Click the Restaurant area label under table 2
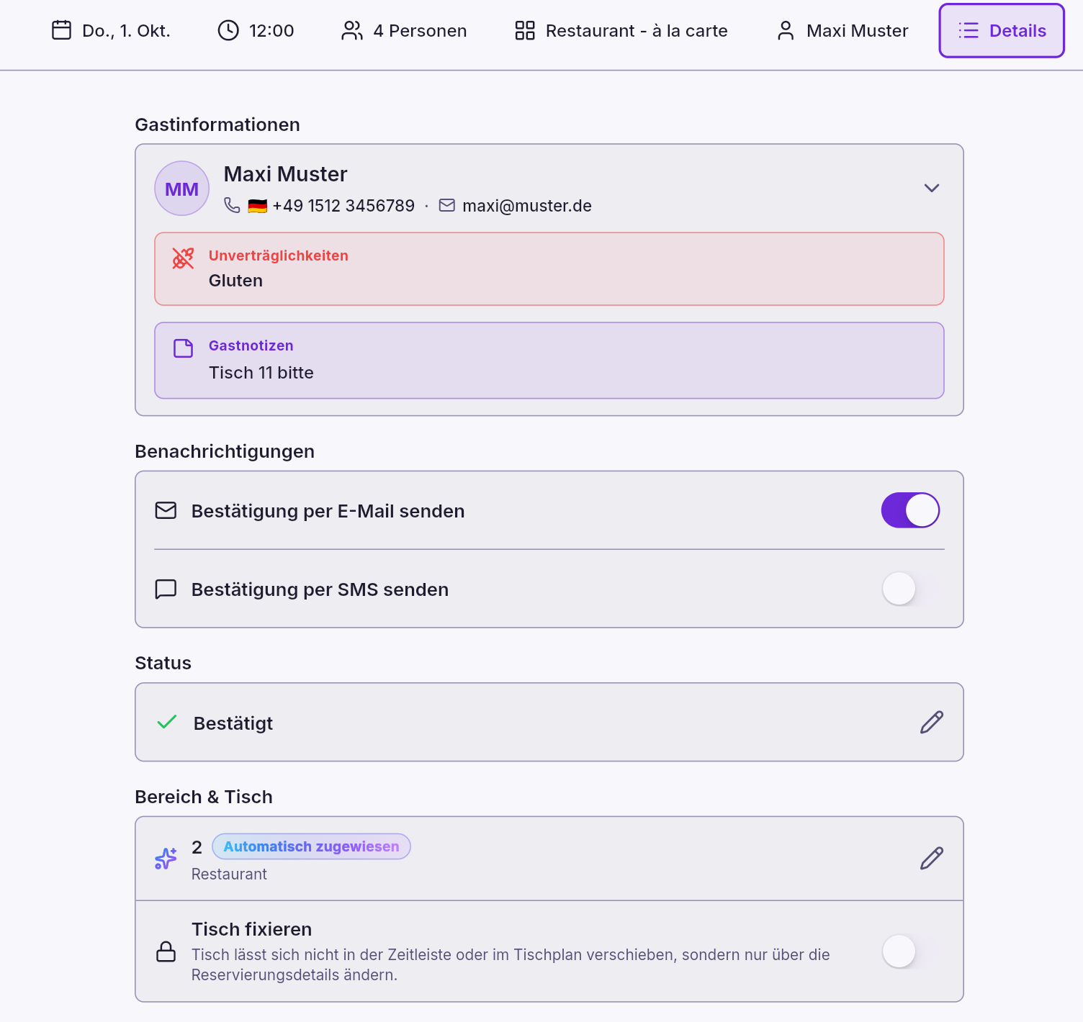This screenshot has width=1083, height=1022. (x=229, y=874)
